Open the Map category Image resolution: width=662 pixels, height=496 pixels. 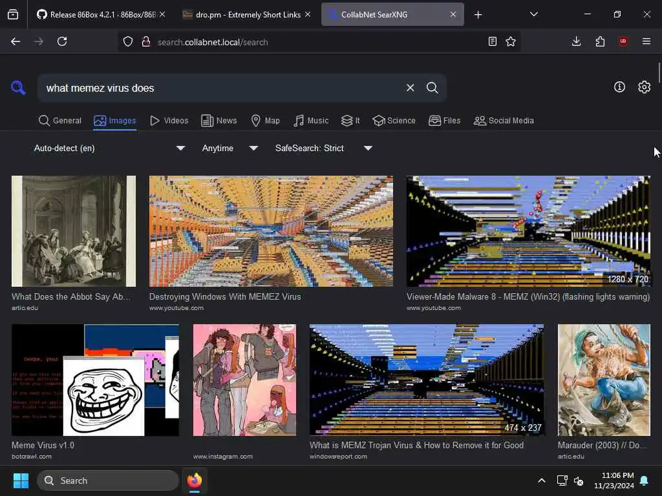tap(265, 121)
